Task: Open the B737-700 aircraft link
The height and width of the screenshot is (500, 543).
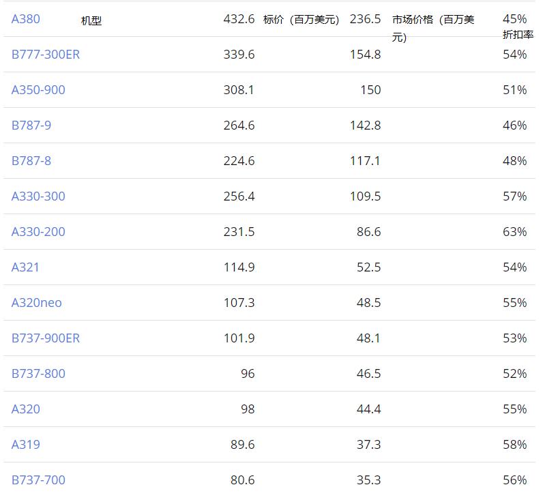Action: click(38, 480)
